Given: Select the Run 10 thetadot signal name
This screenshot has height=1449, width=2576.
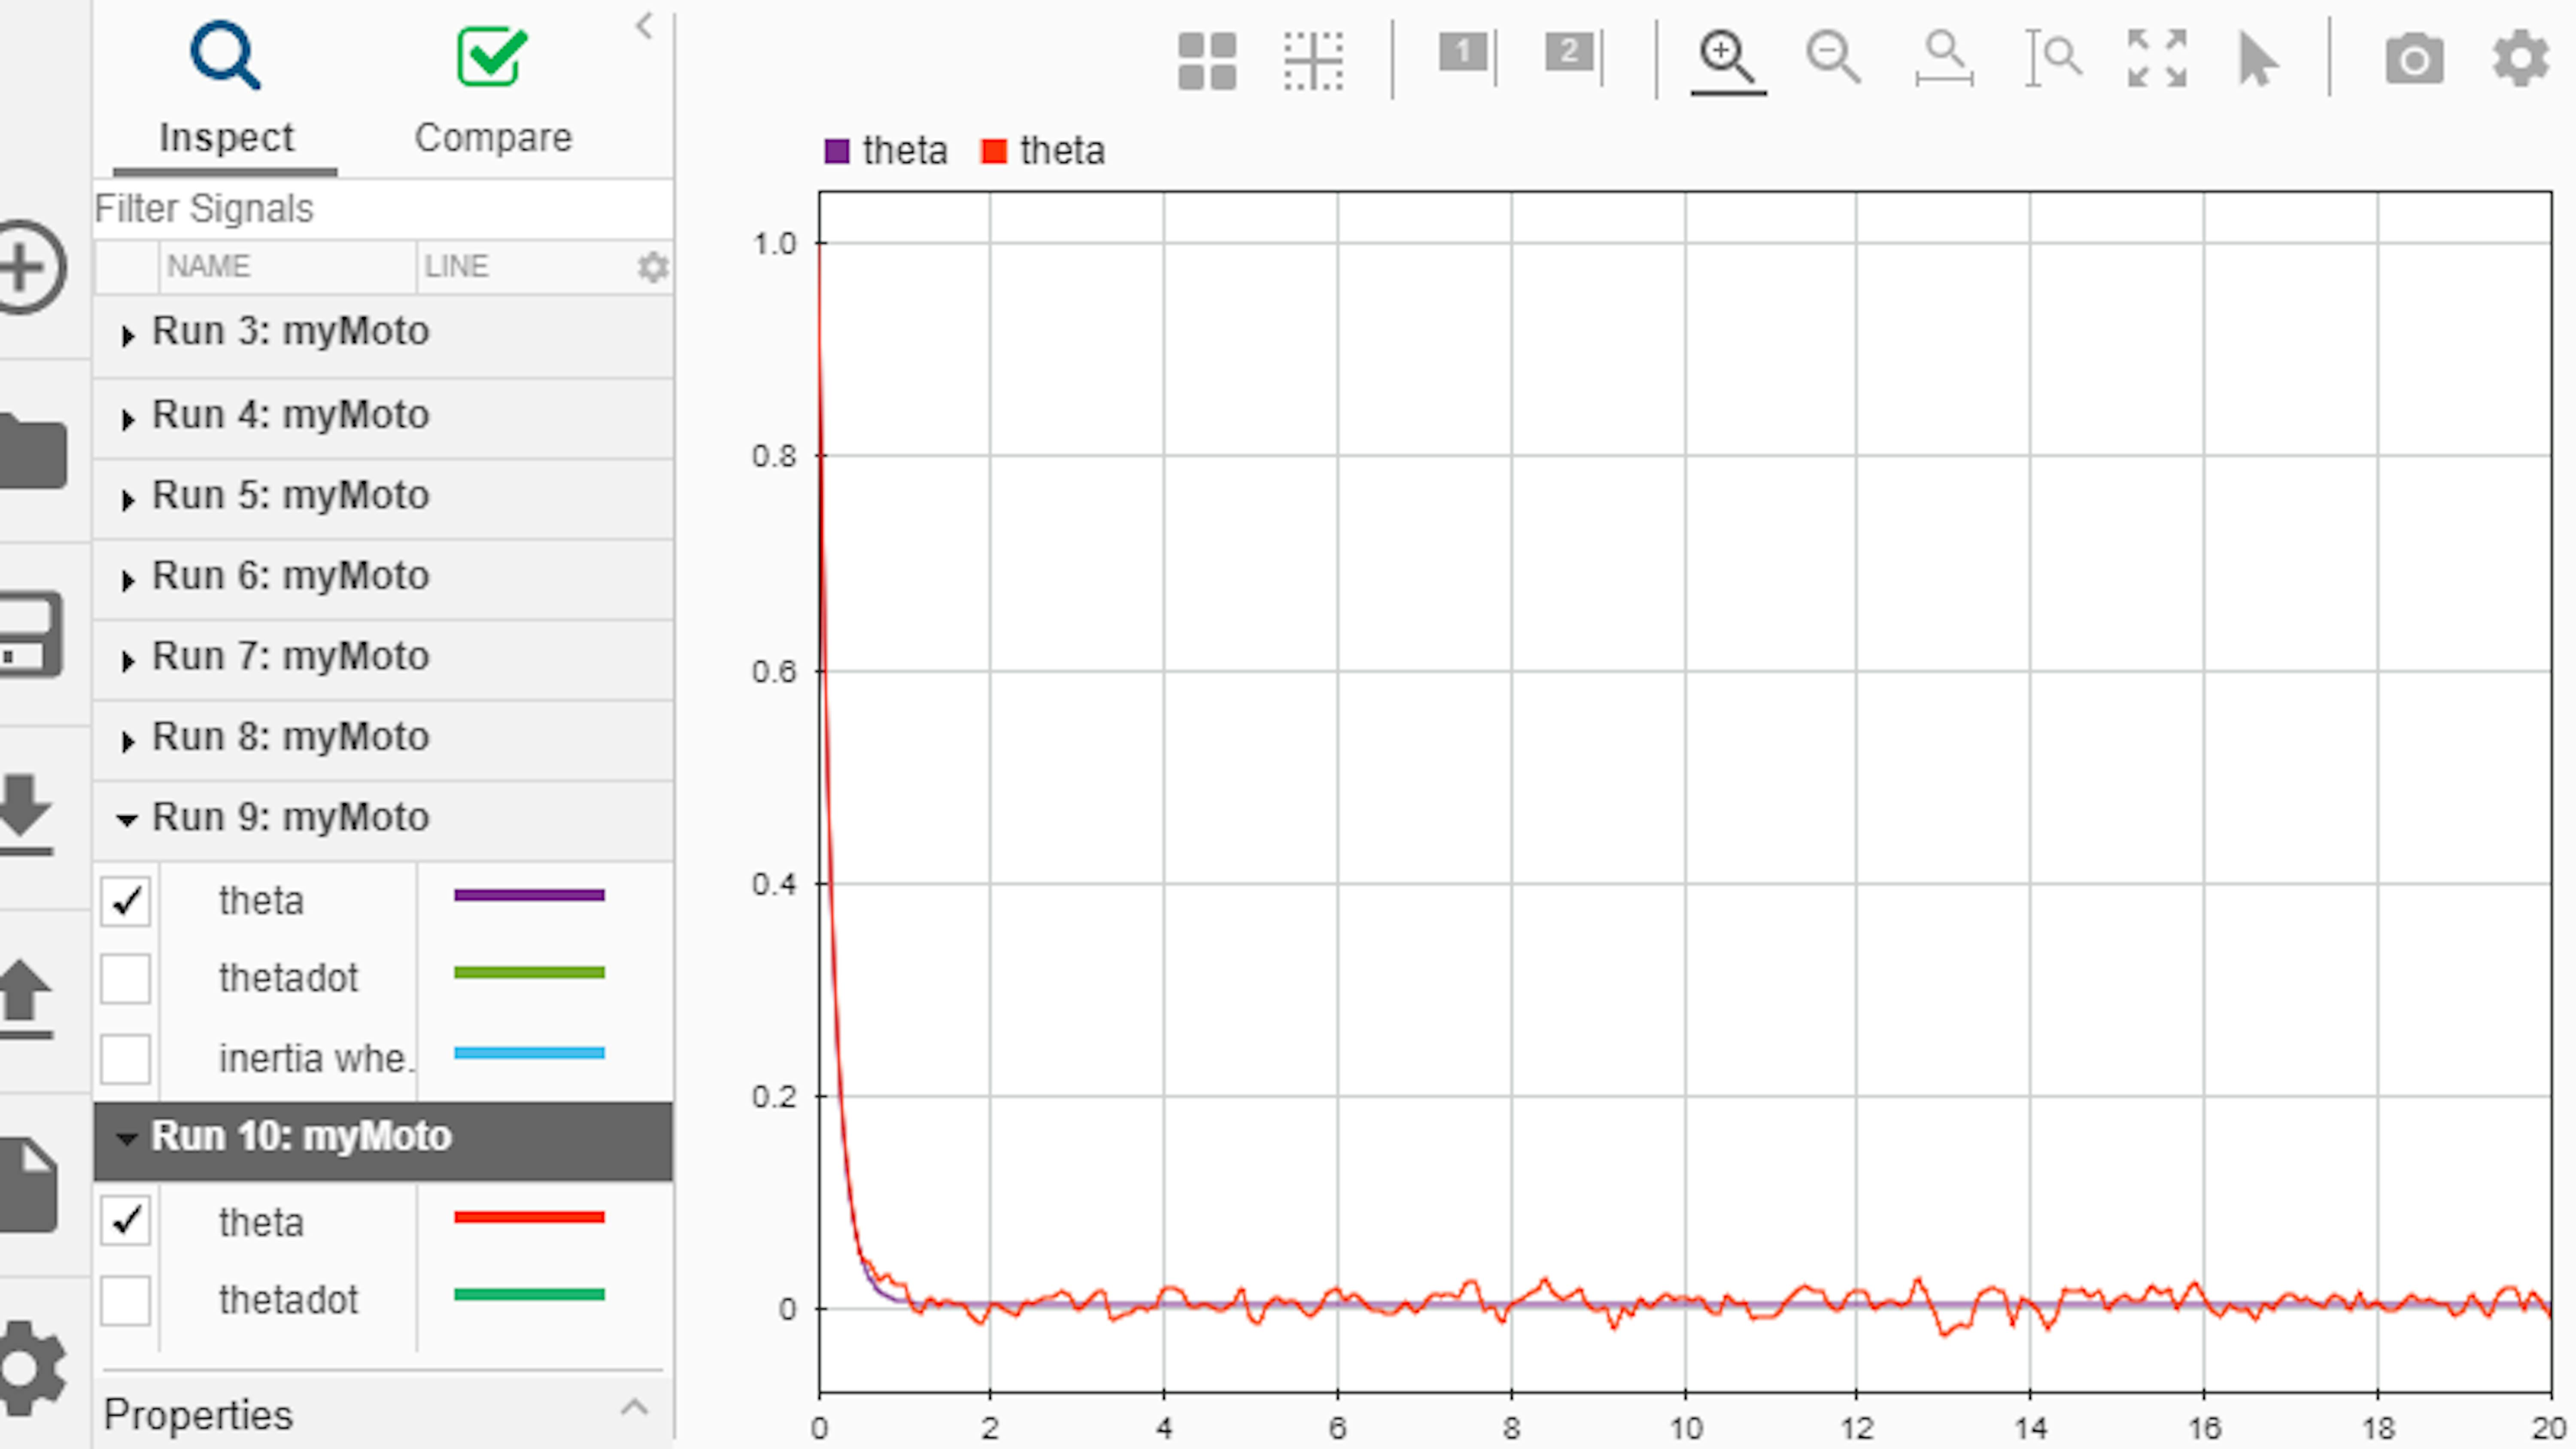Looking at the screenshot, I should pyautogui.click(x=288, y=1300).
